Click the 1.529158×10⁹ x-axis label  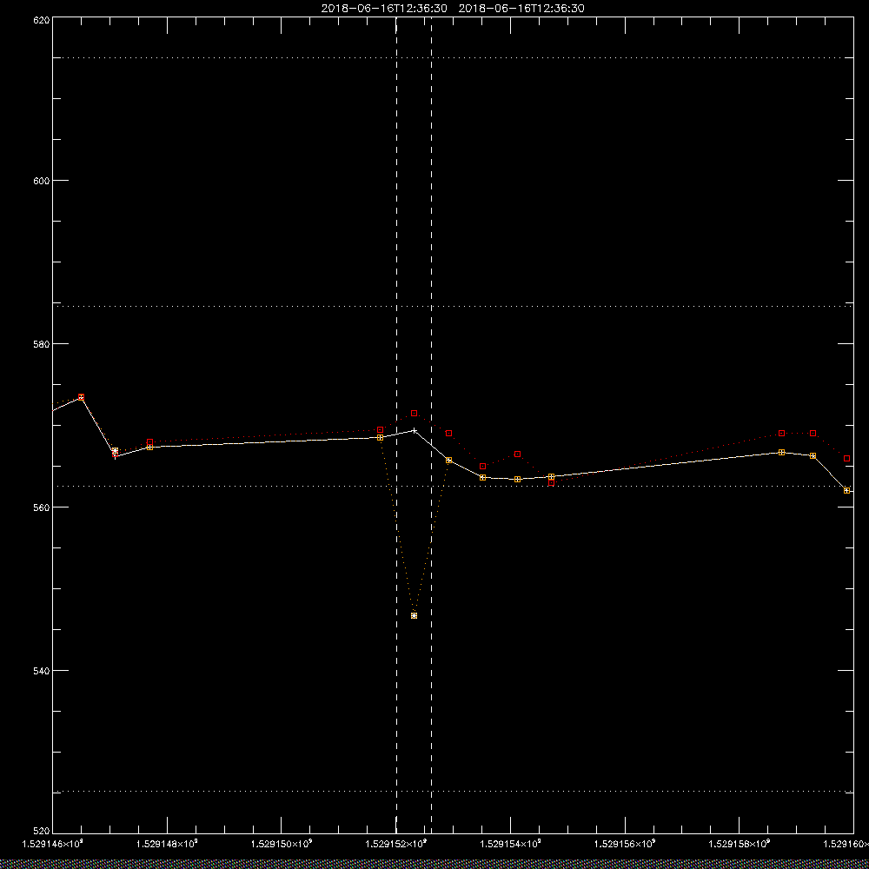740,844
